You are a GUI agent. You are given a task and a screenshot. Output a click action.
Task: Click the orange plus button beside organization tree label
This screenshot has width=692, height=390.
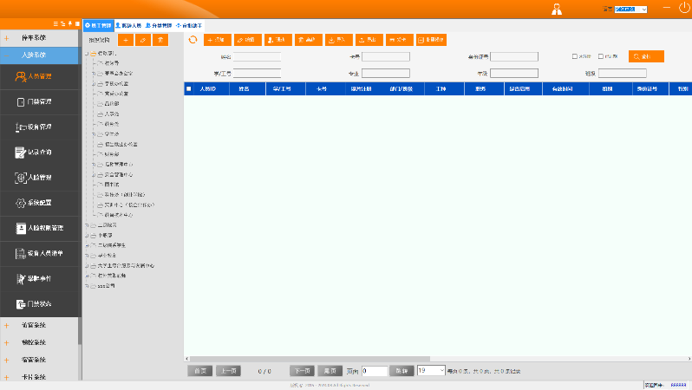pos(126,40)
